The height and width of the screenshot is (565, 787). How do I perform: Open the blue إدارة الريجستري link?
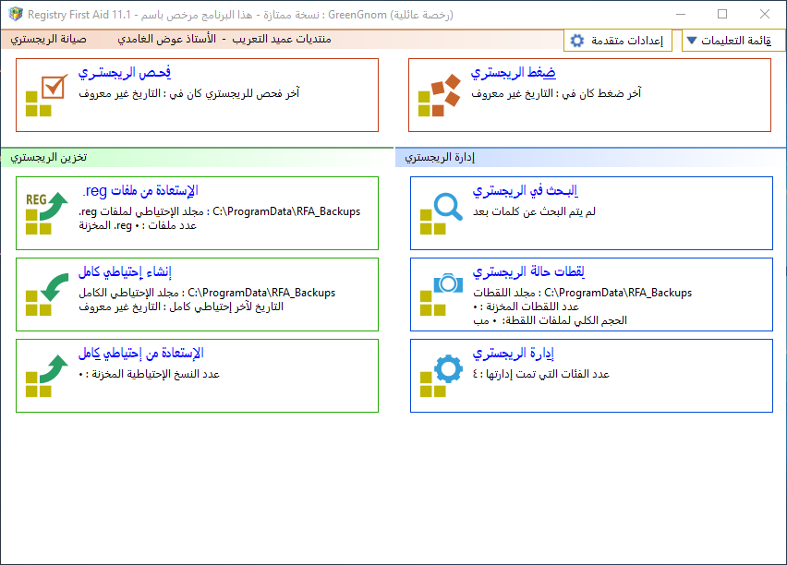click(513, 354)
